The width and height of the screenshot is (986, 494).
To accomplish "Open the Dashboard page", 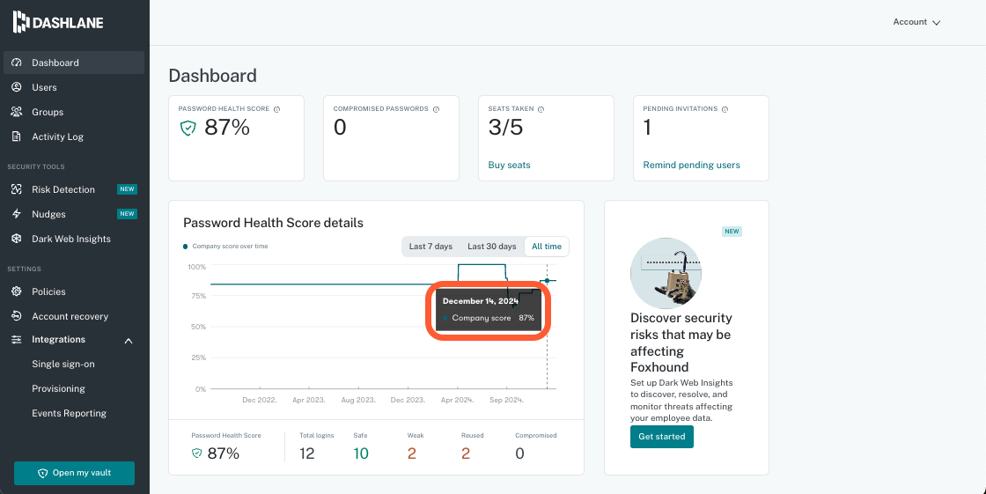I will point(74,63).
